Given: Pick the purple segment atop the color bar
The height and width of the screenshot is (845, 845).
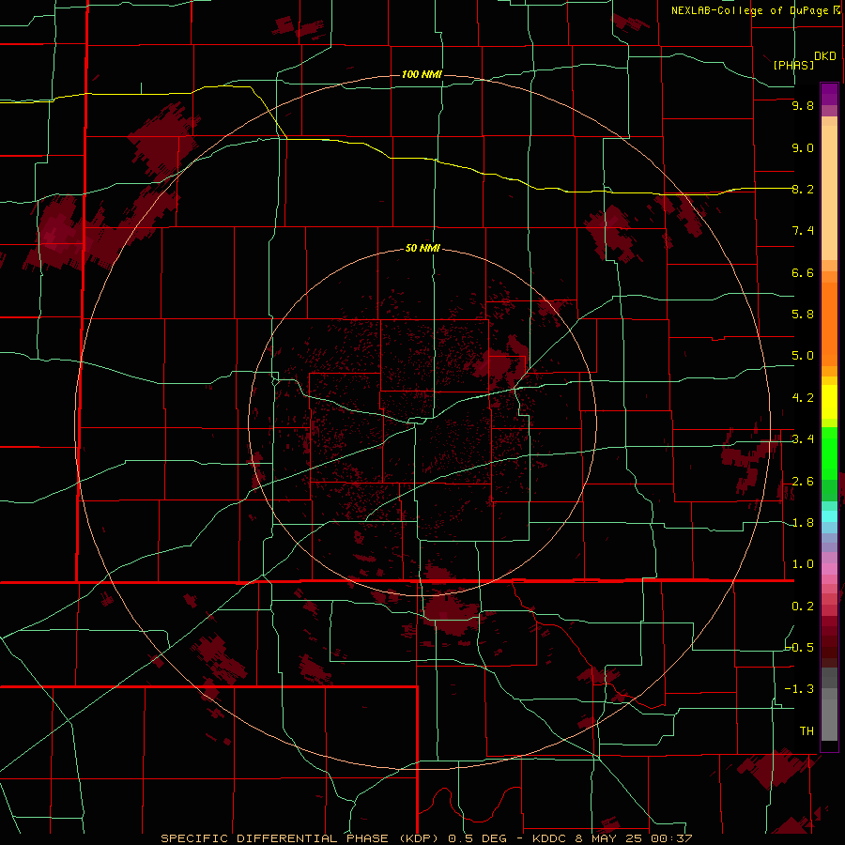Looking at the screenshot, I should pos(829,94).
